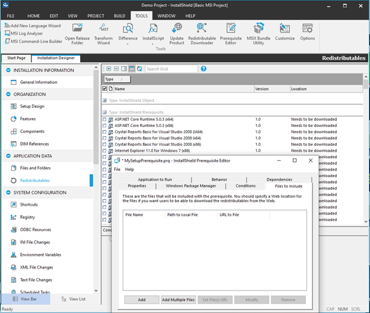The image size is (370, 313).
Task: Open the MSI Log Analyzer
Action: click(x=24, y=34)
